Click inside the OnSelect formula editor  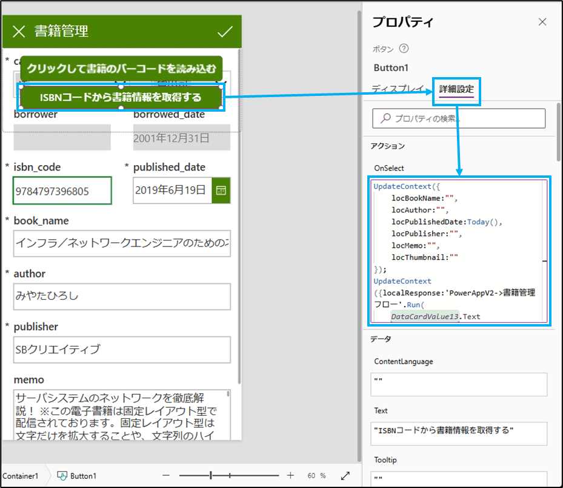tap(459, 251)
